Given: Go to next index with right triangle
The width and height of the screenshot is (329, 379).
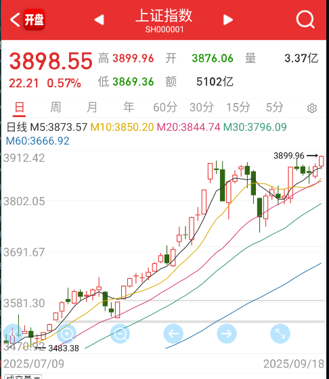Looking at the screenshot, I should click(x=228, y=20).
